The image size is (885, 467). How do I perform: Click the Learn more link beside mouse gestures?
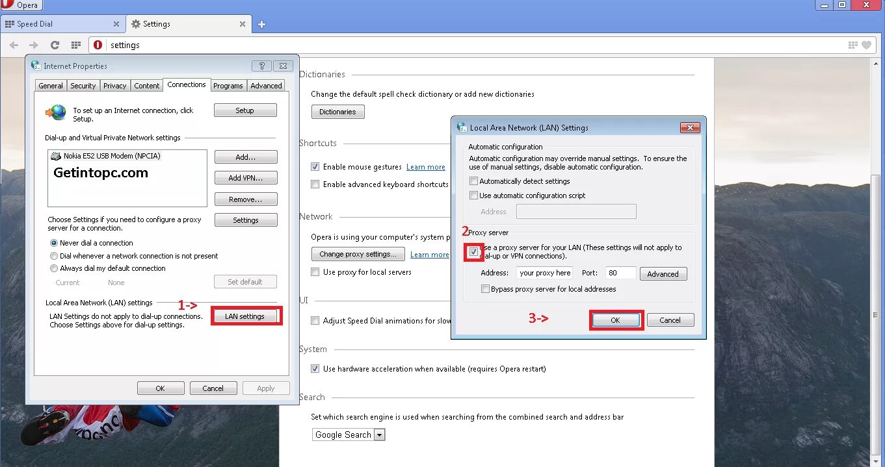point(425,166)
